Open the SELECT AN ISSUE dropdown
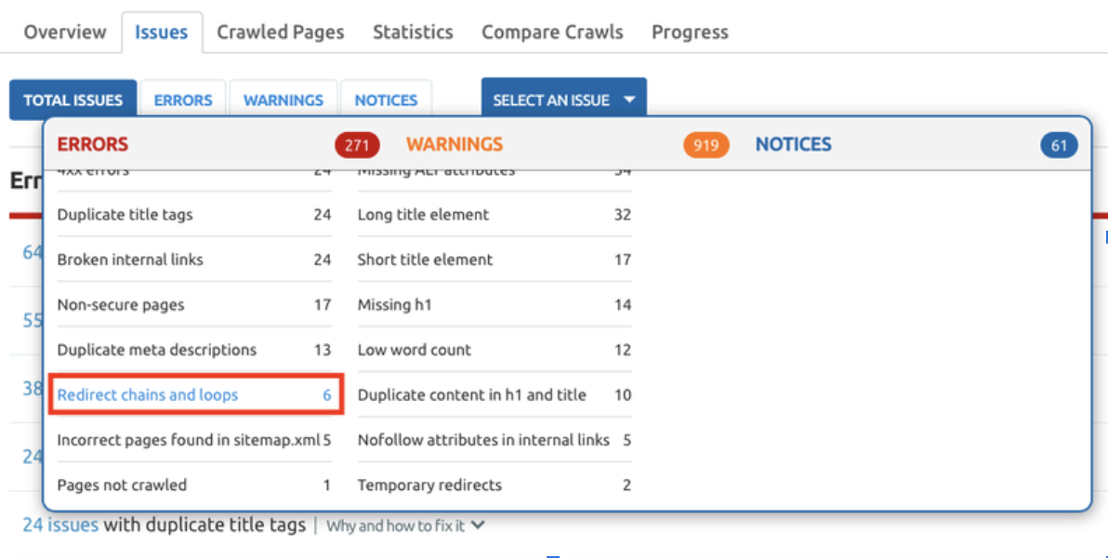This screenshot has width=1108, height=558. pyautogui.click(x=562, y=100)
